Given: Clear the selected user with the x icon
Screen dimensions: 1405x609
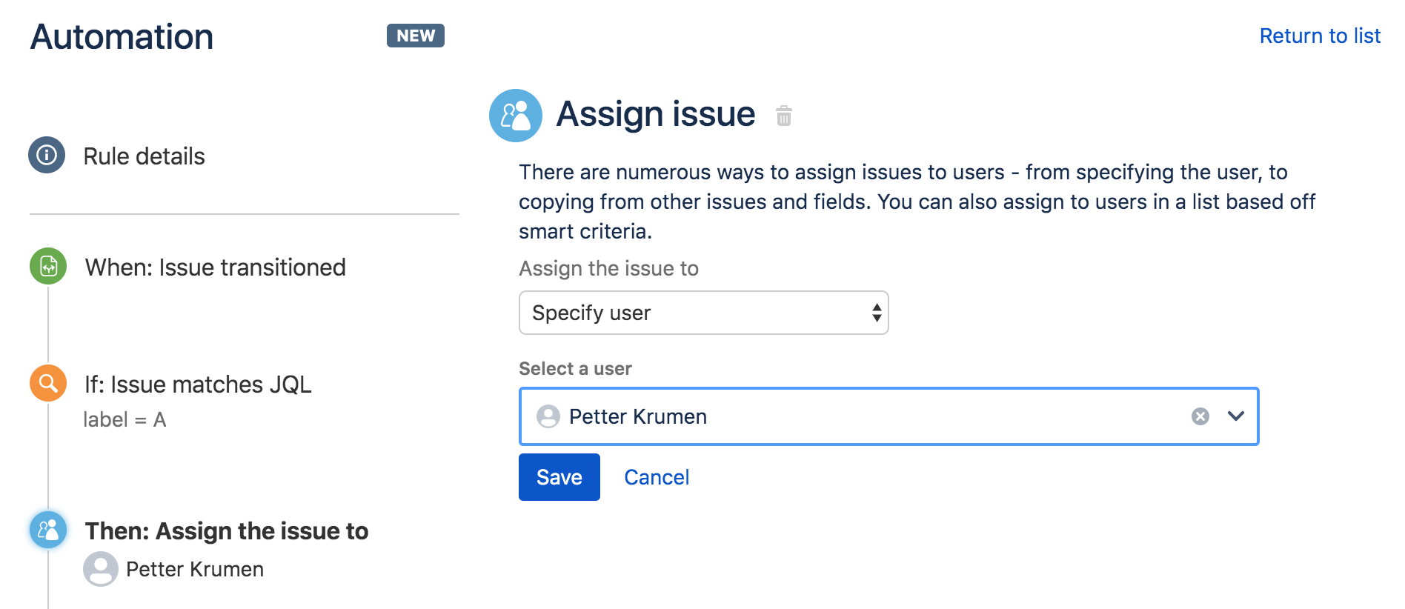Looking at the screenshot, I should click(1199, 416).
